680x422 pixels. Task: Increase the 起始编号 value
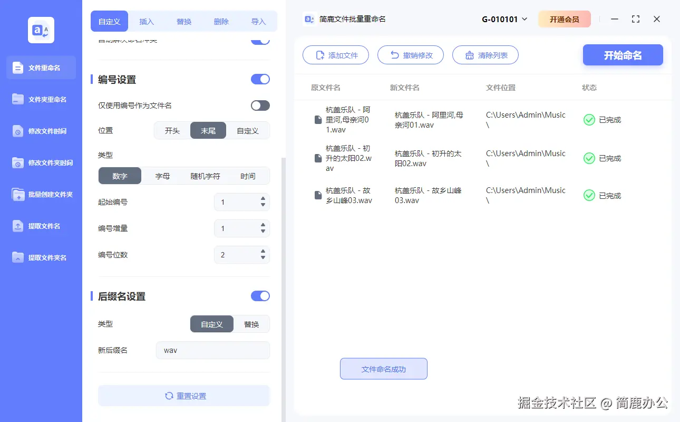click(263, 199)
